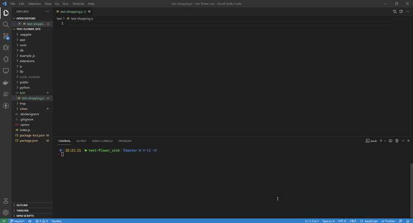Open the Docker view icon
This screenshot has height=223, width=413.
click(5, 82)
